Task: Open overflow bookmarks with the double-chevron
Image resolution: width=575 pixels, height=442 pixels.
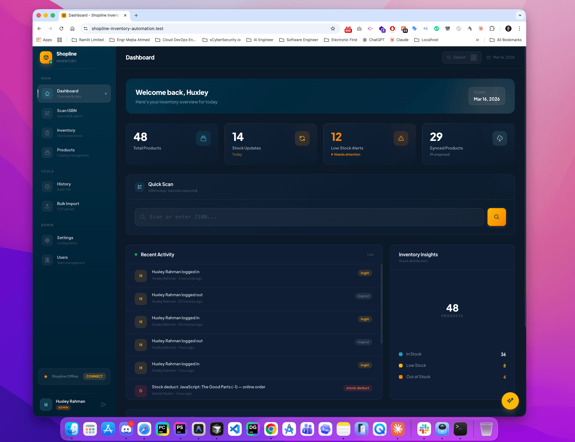Action: pos(477,40)
